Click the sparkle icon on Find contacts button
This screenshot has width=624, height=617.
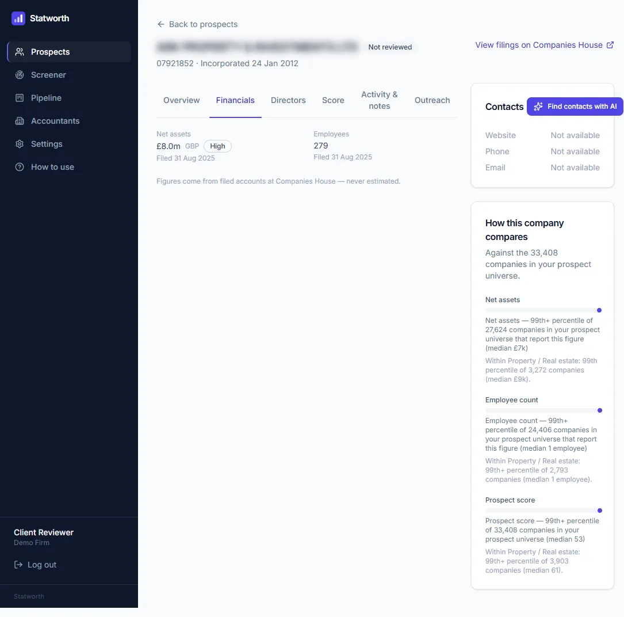[538, 106]
